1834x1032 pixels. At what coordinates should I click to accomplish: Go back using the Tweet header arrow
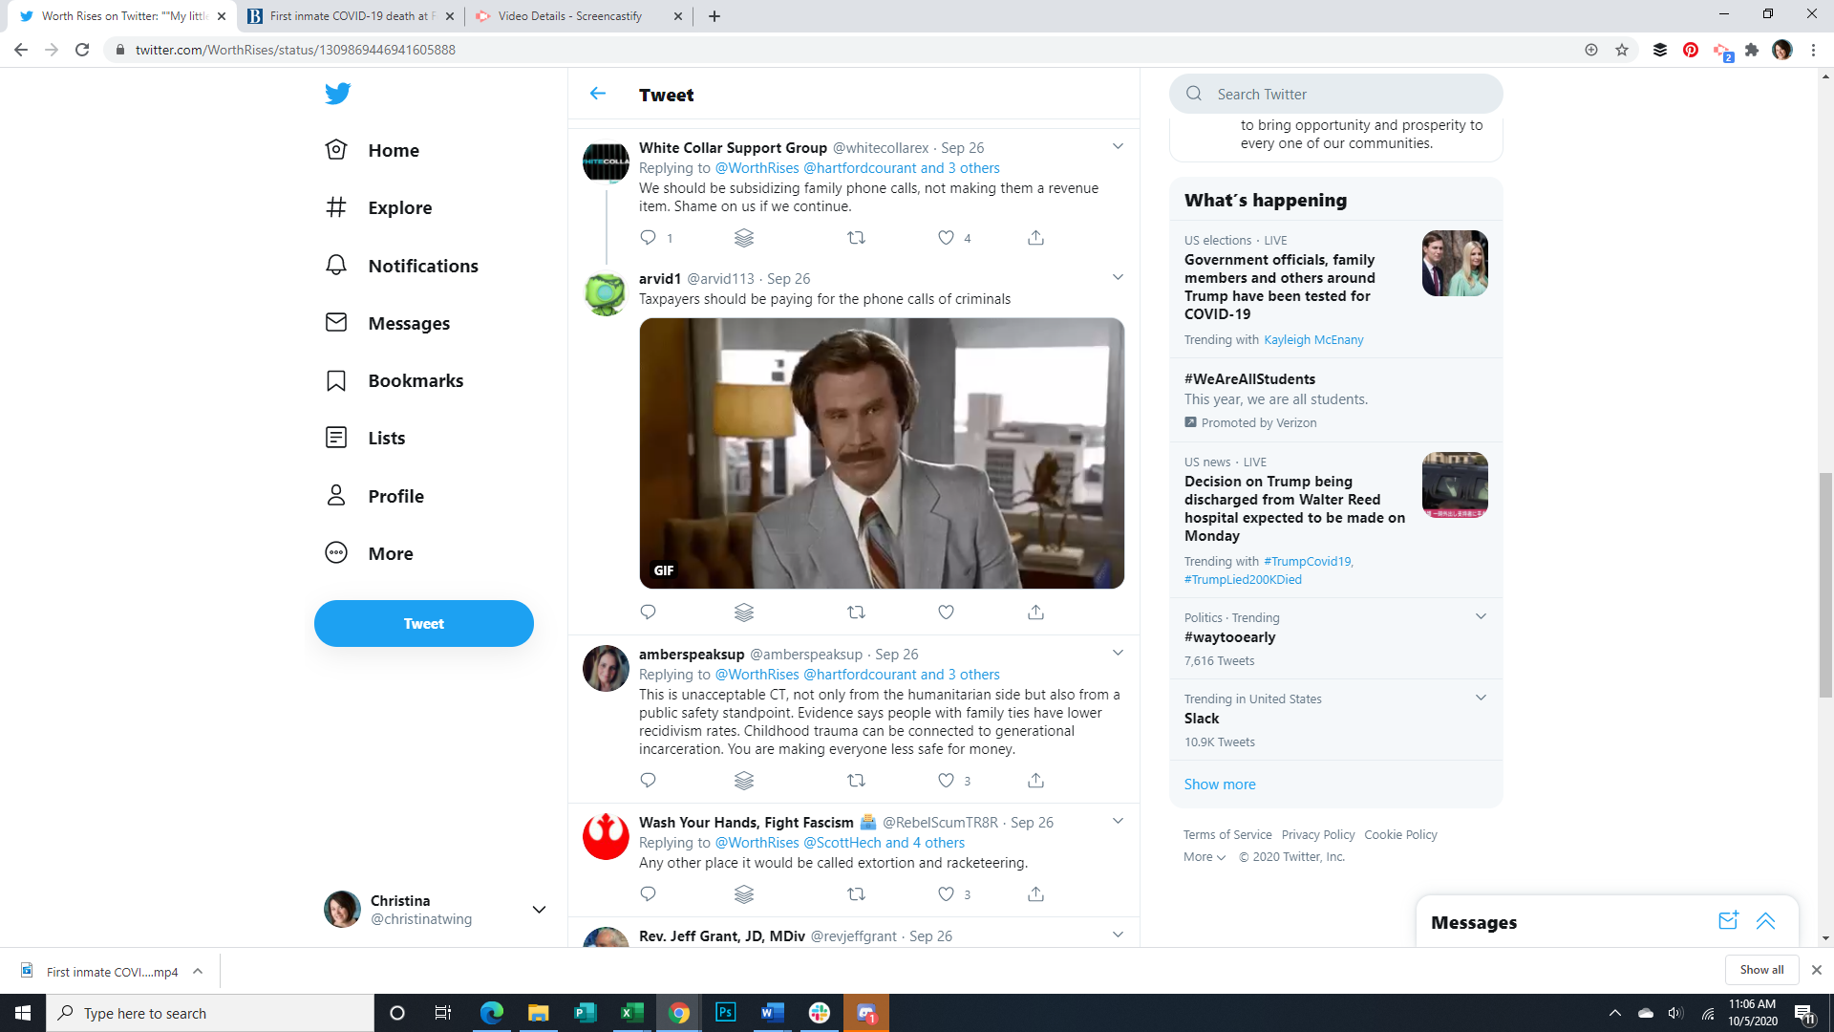(x=598, y=94)
